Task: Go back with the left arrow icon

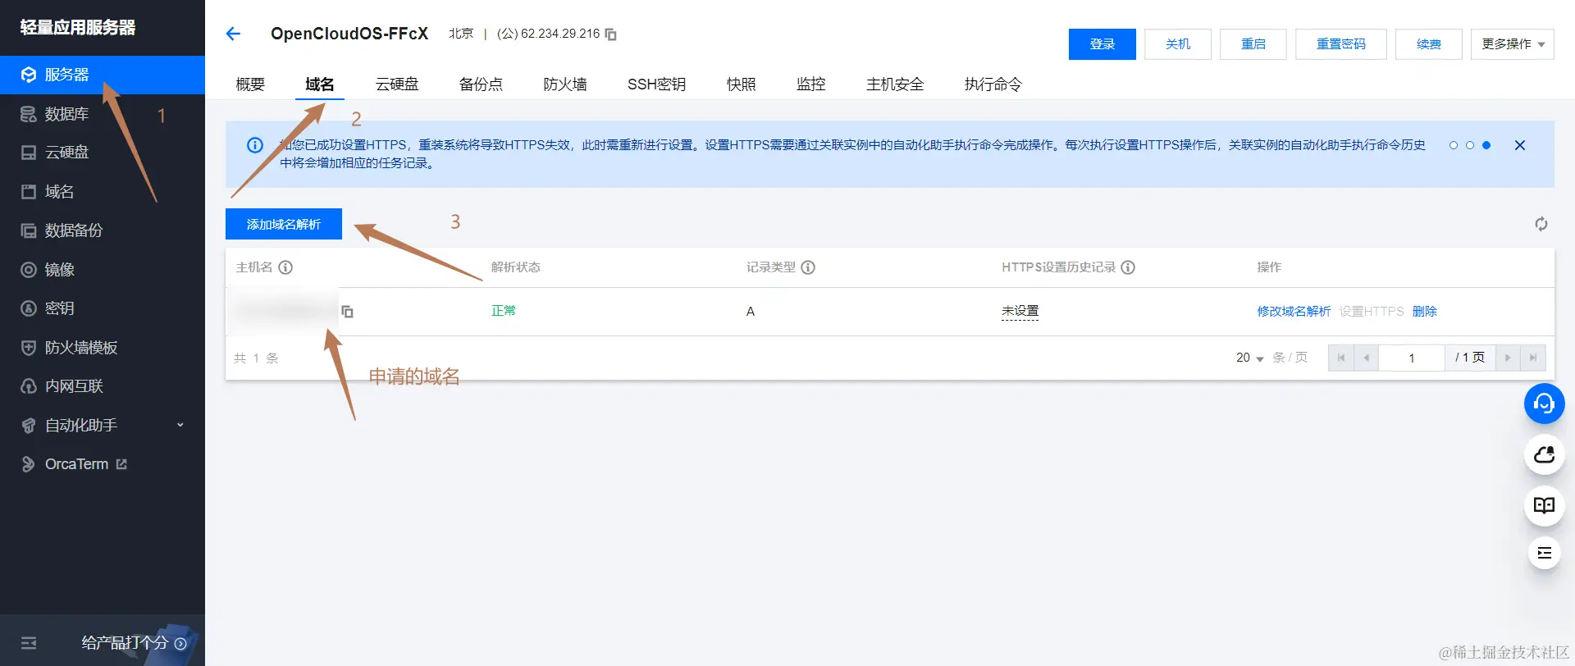Action: point(233,34)
